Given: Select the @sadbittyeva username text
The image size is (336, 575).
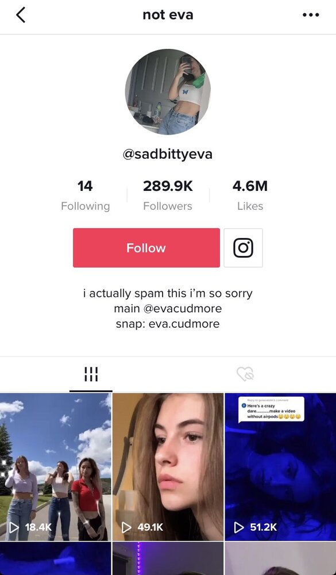Looking at the screenshot, I should pos(168,154).
